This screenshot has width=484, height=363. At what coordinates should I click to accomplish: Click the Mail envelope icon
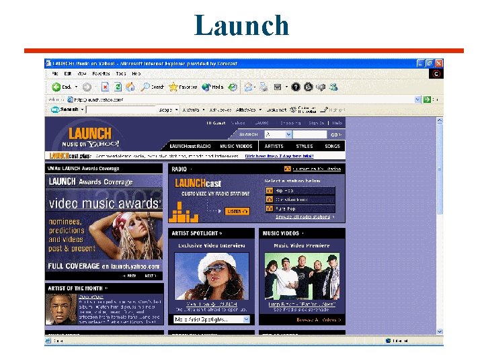coord(248,87)
